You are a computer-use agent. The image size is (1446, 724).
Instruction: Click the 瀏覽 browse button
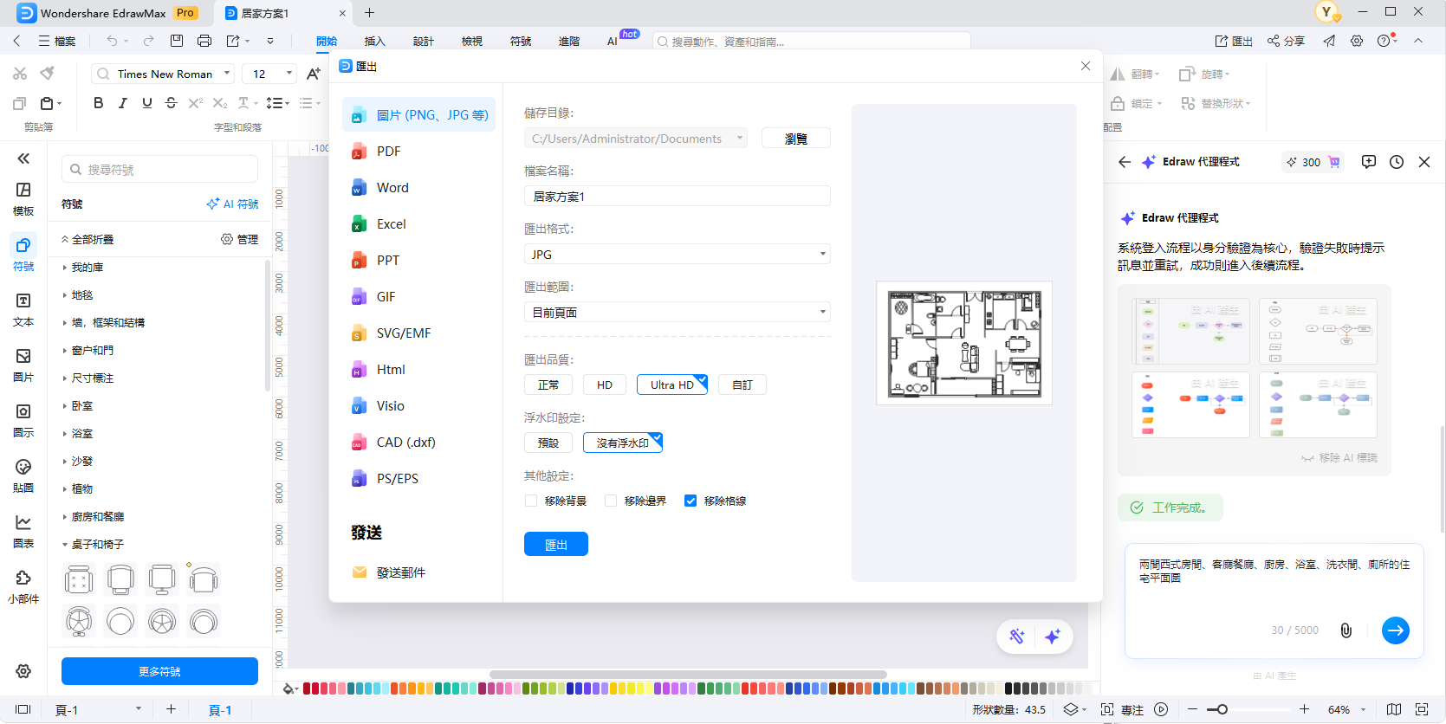pos(796,139)
